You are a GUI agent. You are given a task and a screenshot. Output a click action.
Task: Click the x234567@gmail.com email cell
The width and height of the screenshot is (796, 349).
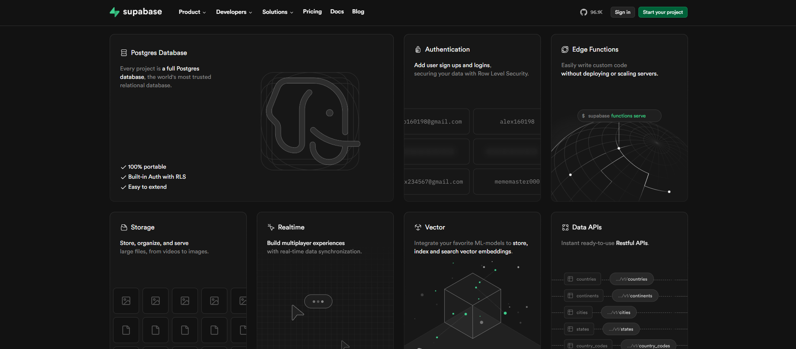(437, 182)
